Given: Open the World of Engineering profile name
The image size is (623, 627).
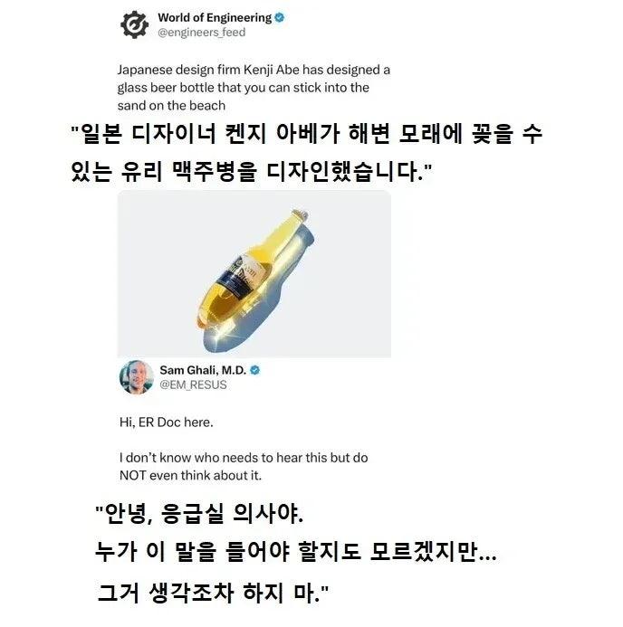Looking at the screenshot, I should (x=215, y=17).
